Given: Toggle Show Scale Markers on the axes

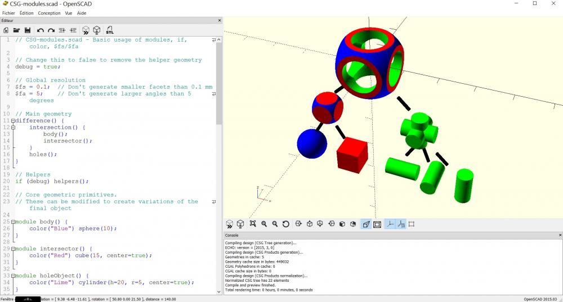Looking at the screenshot, I should coord(401,224).
